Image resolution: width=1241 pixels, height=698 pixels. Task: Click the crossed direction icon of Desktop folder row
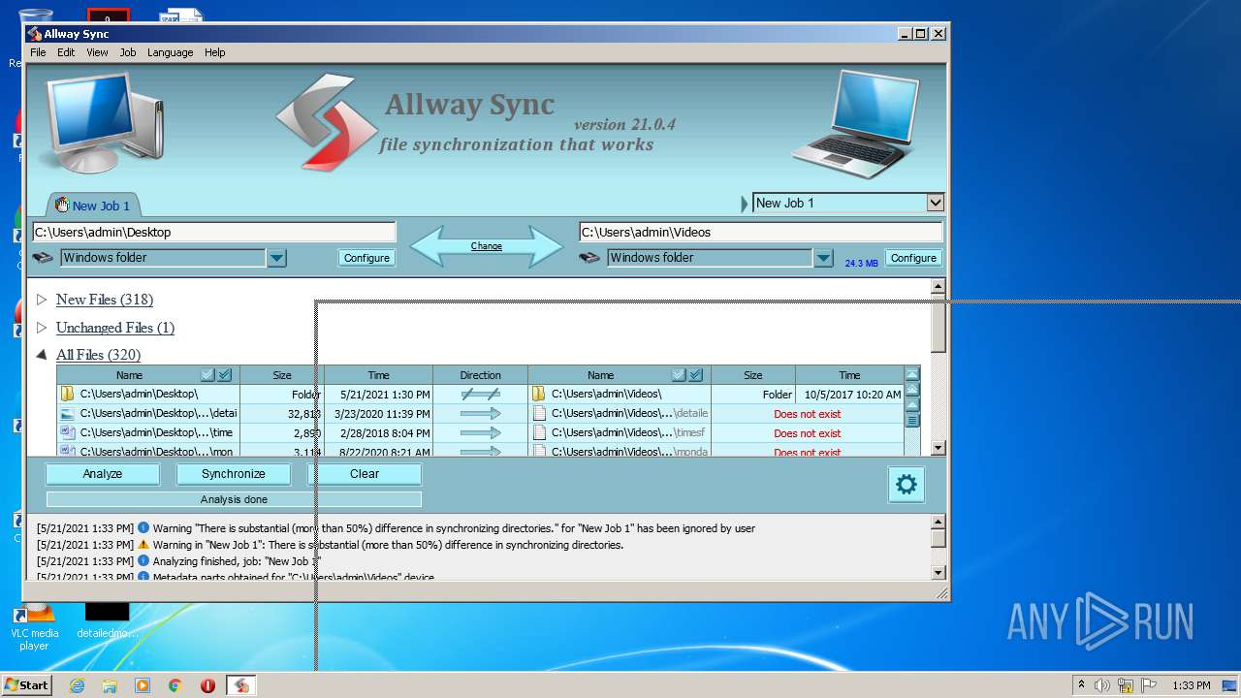click(480, 394)
